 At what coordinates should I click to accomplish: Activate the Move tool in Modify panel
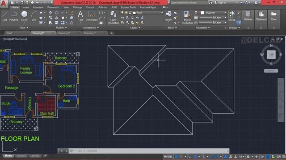pos(50,13)
